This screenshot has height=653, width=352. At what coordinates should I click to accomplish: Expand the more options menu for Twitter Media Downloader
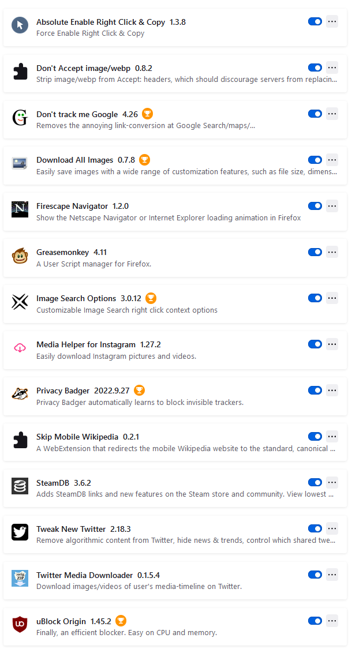(332, 575)
